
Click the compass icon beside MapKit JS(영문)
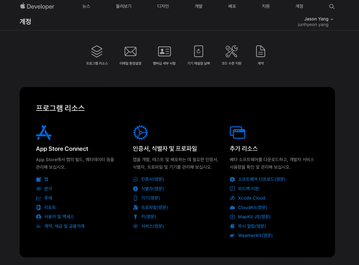coord(232,217)
